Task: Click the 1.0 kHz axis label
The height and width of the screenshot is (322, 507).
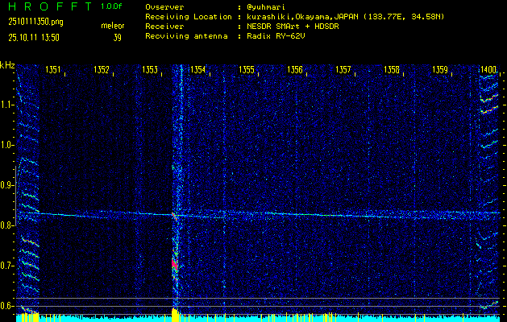Action: [x=6, y=146]
